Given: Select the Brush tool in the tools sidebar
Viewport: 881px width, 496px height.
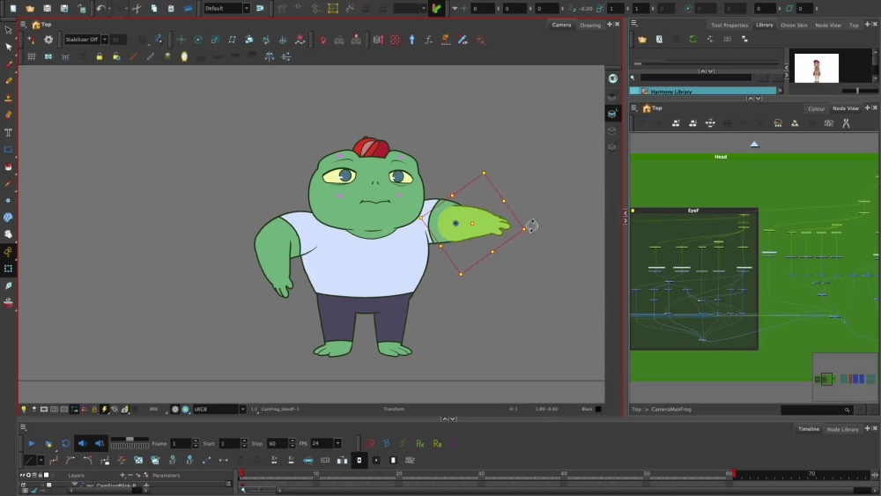Looking at the screenshot, I should point(9,64).
